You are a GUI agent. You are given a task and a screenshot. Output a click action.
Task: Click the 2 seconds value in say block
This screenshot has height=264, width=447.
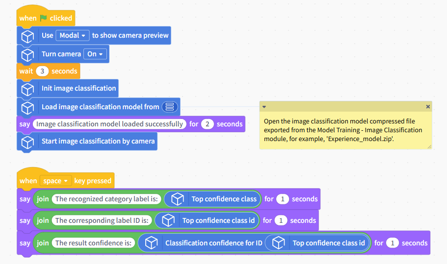coord(207,124)
